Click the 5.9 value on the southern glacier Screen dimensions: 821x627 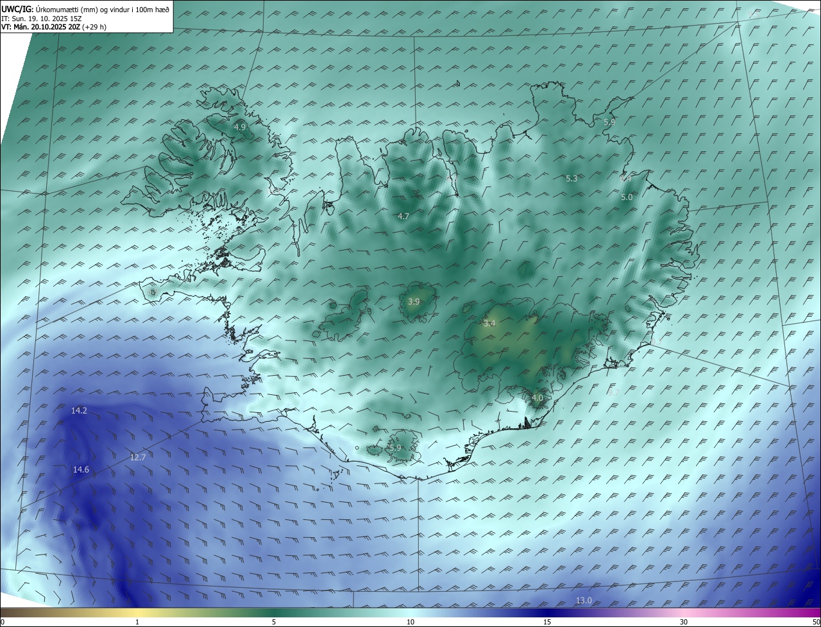pos(395,447)
